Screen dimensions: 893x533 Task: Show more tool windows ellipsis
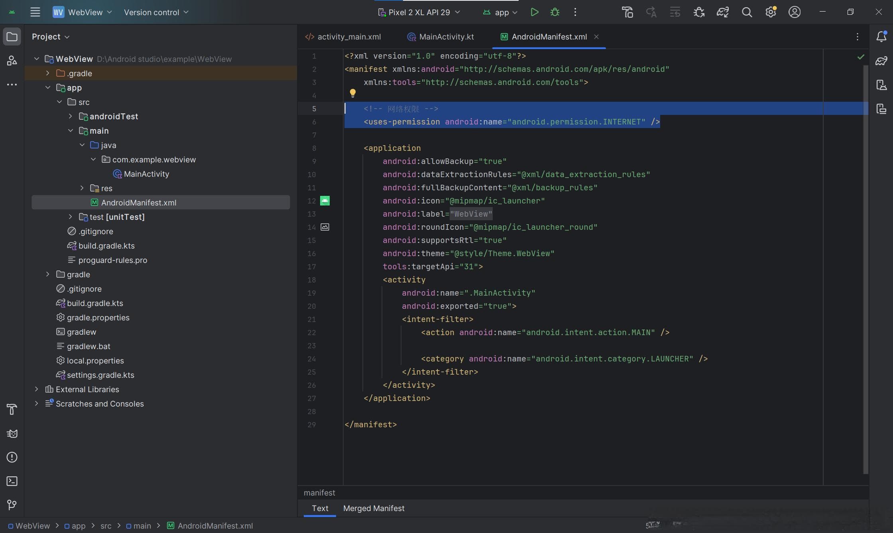click(12, 85)
